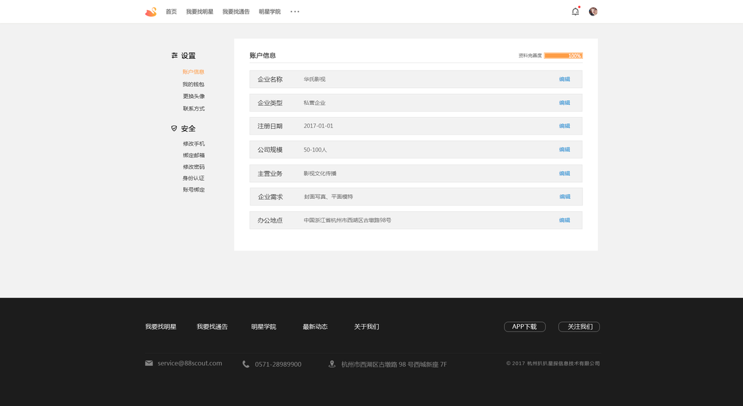Open the three-dots more menu

point(295,12)
